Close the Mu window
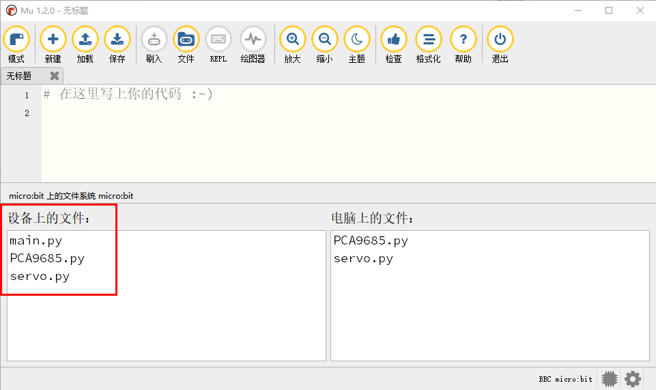Screen dimensions: 656x390 [x=640, y=10]
